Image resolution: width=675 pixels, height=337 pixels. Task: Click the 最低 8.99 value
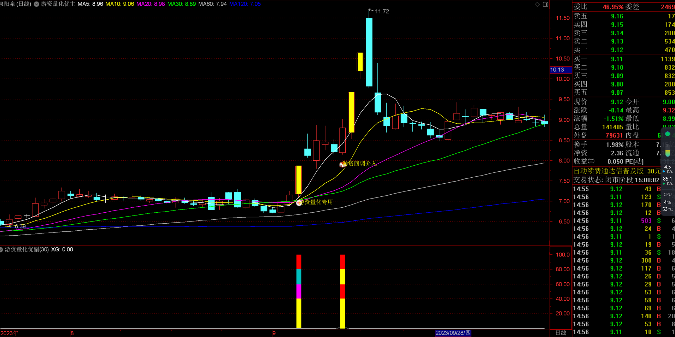pos(669,119)
